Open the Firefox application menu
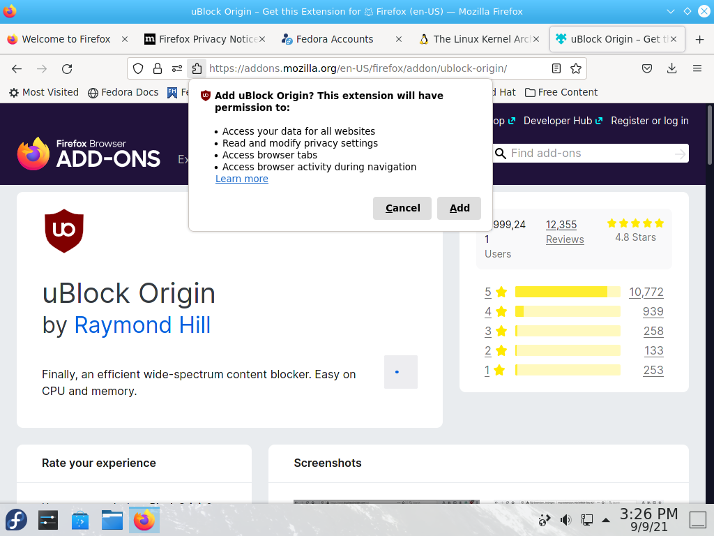Screen dimensions: 714x536 697,69
